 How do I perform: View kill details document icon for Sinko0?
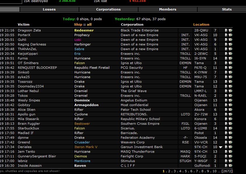click(x=226, y=72)
